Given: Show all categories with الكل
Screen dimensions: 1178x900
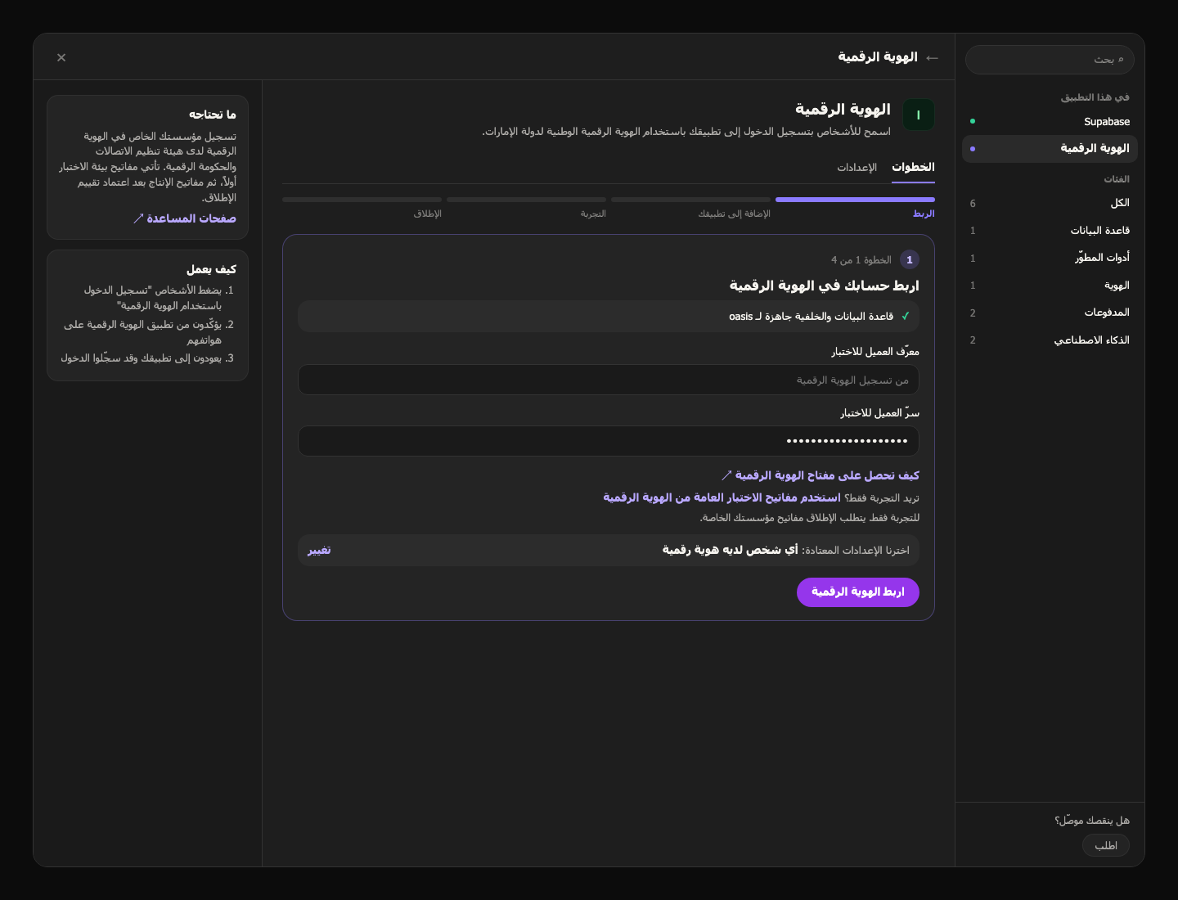Looking at the screenshot, I should [x=1050, y=204].
